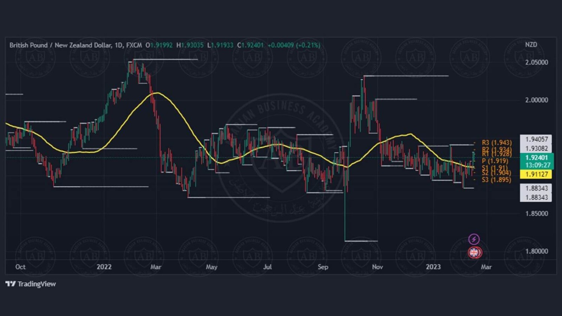This screenshot has width=562, height=316.
Task: Select the yellow 1.91127 moving average label
Action: point(536,174)
